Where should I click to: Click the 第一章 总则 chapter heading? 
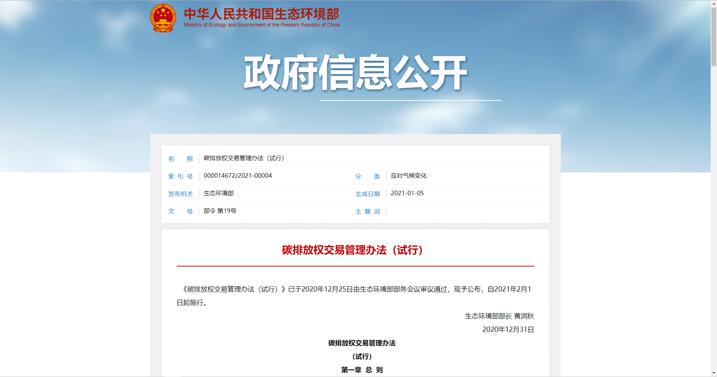pyautogui.click(x=362, y=370)
